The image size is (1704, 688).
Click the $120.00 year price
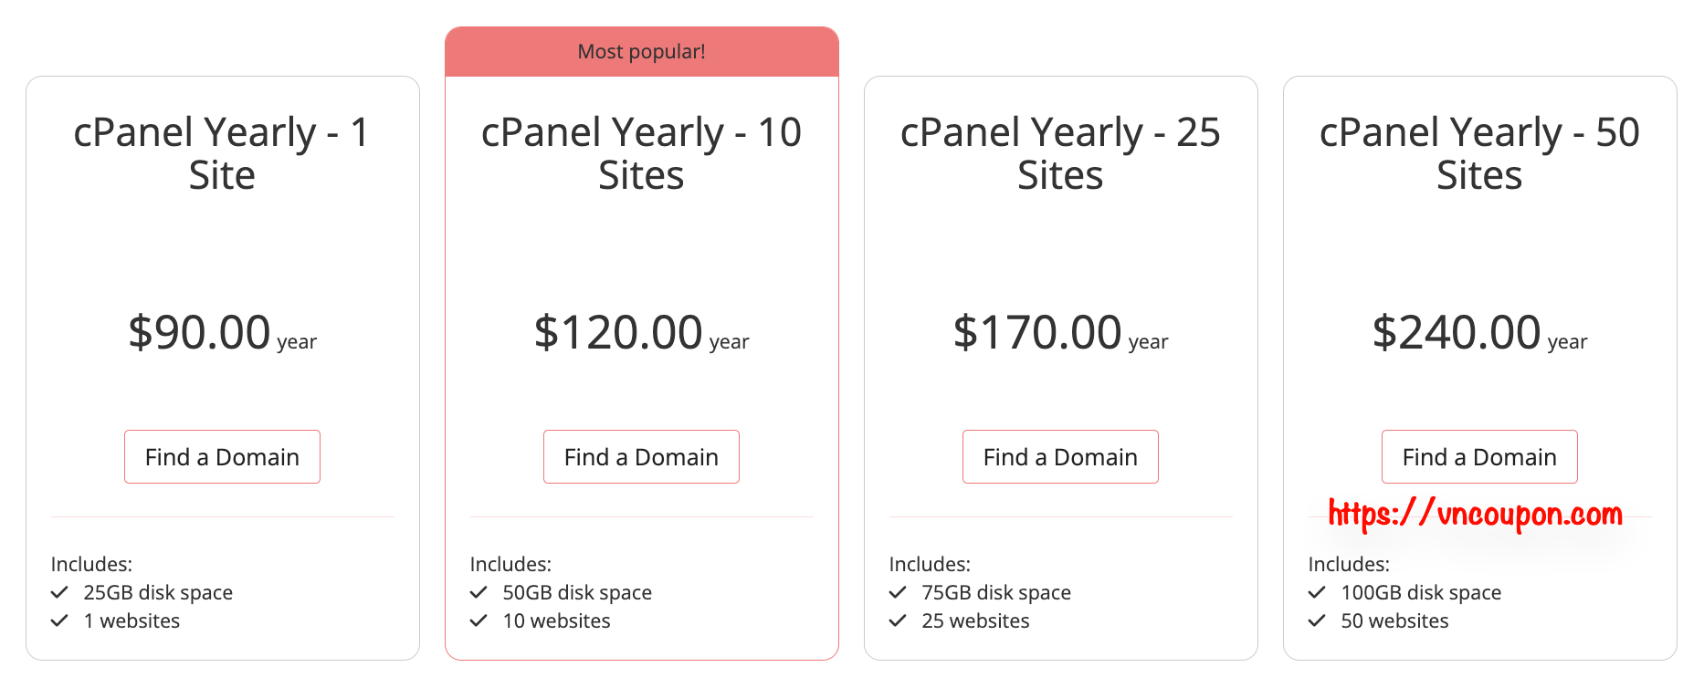(641, 333)
